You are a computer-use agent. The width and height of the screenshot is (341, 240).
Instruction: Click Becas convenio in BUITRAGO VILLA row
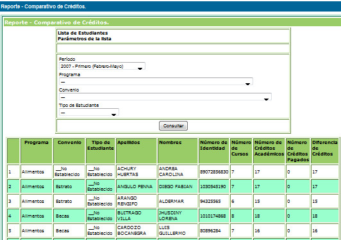(x=62, y=216)
